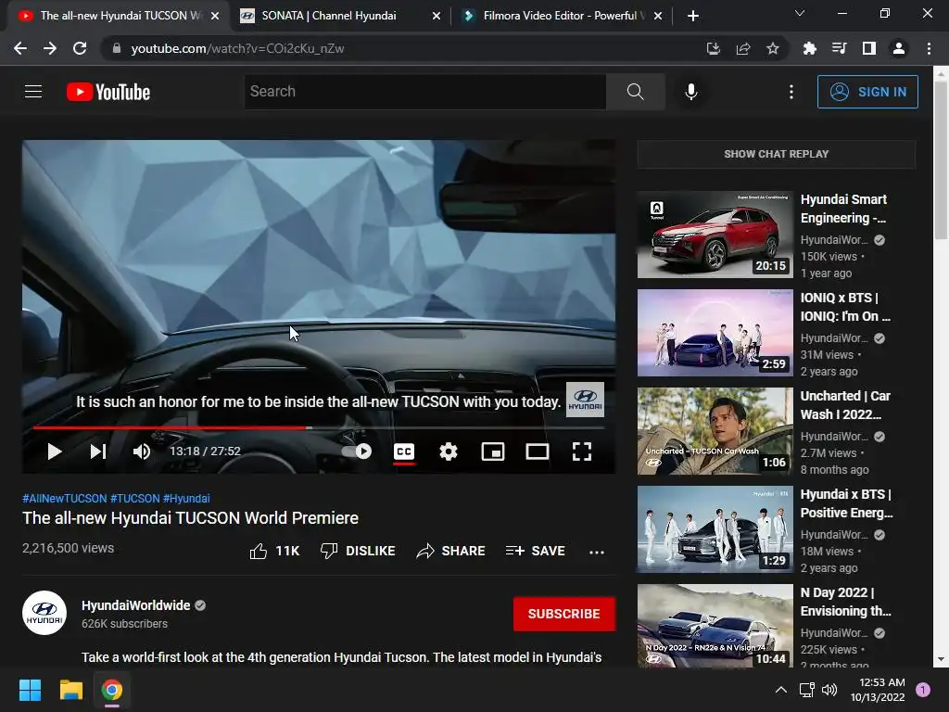This screenshot has width=949, height=712.
Task: Click the #AllNewTUCSON hashtag
Action: coord(64,498)
